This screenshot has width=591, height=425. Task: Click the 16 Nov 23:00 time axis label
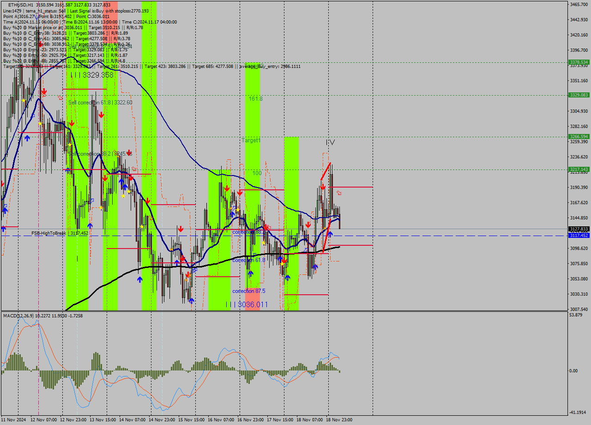[251, 420]
